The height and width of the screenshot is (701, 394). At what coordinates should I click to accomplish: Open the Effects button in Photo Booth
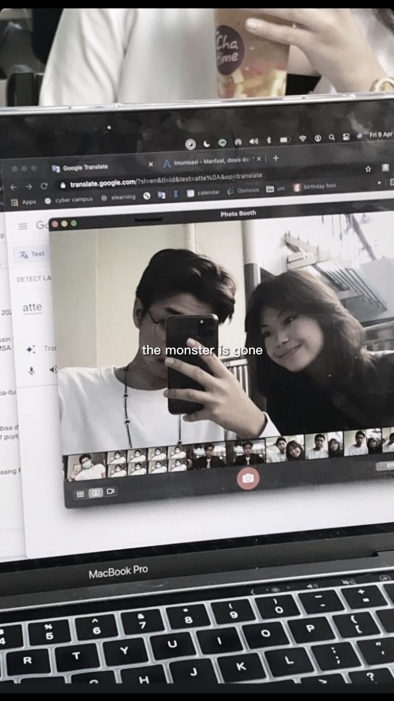click(x=386, y=466)
